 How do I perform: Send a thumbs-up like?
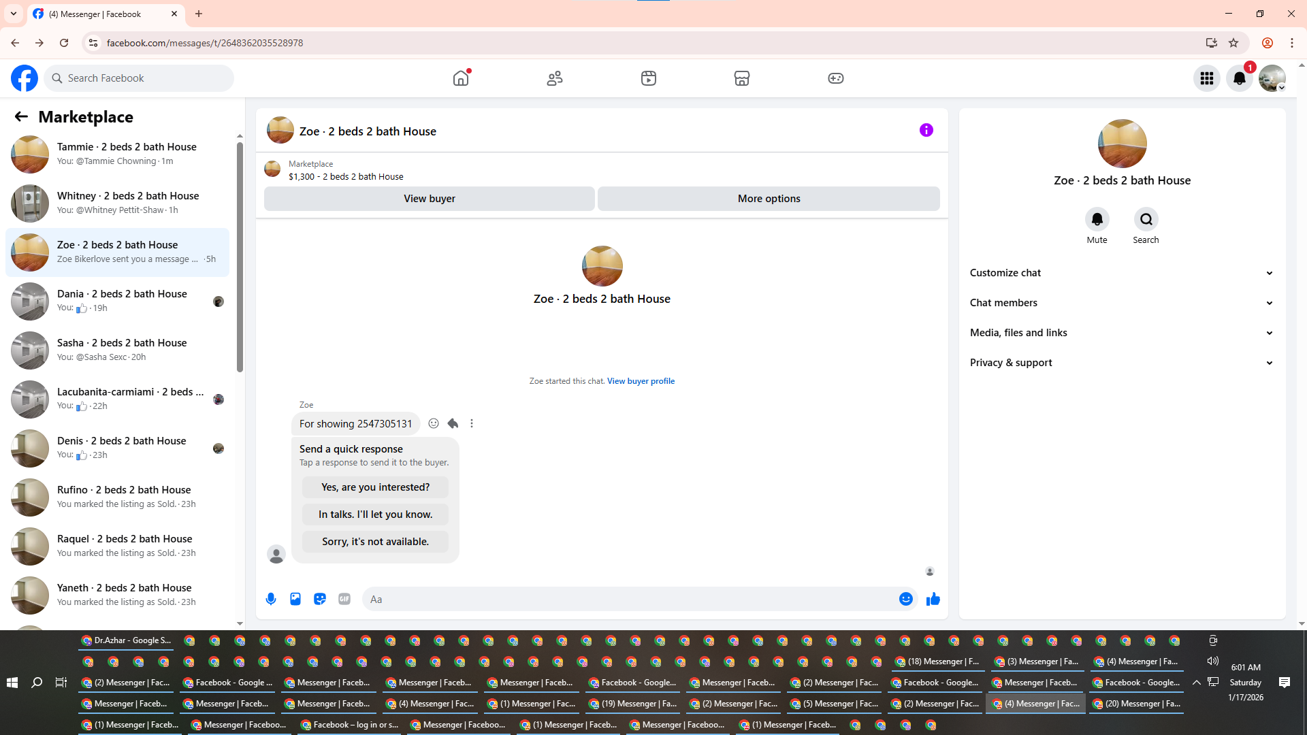933,599
